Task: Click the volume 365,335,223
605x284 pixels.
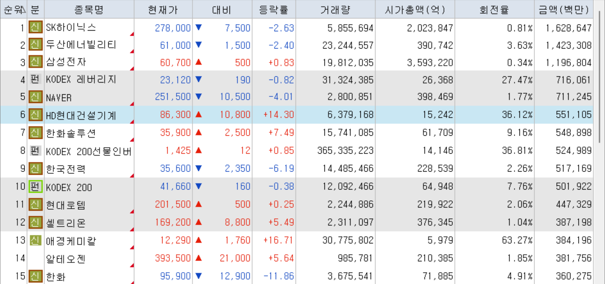Action: point(345,151)
